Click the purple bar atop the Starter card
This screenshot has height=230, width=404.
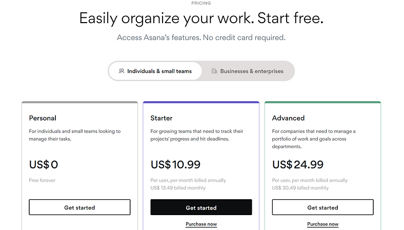click(x=201, y=102)
